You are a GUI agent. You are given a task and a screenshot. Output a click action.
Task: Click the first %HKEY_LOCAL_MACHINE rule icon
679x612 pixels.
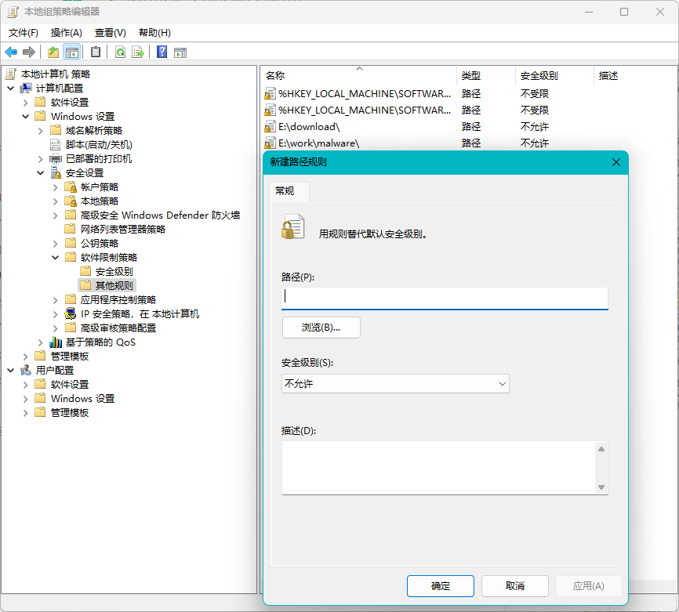[270, 94]
